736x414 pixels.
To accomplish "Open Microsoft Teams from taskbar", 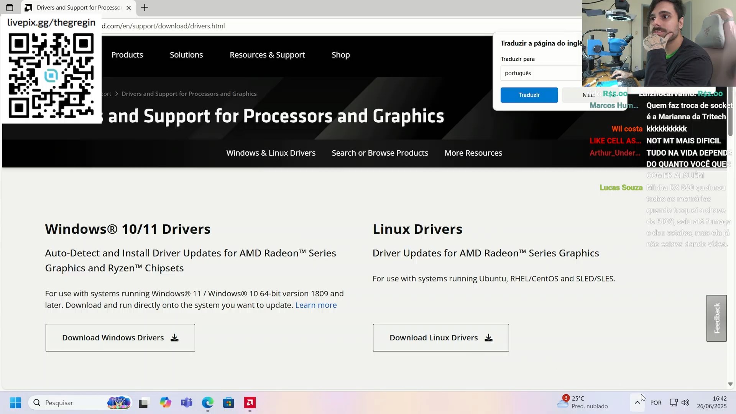I will point(186,403).
